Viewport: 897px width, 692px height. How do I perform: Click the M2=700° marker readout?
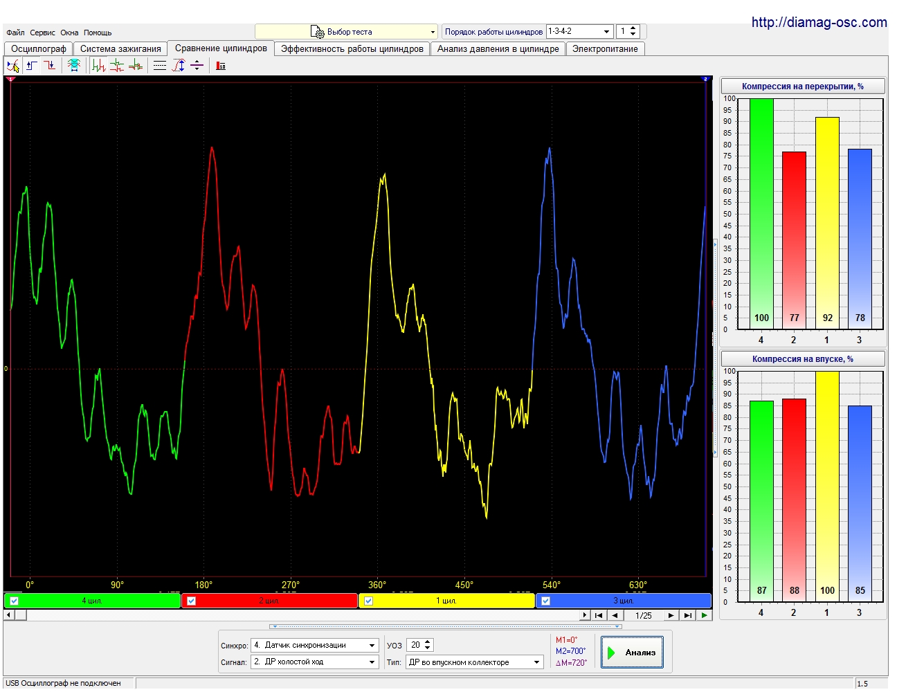[x=570, y=651]
